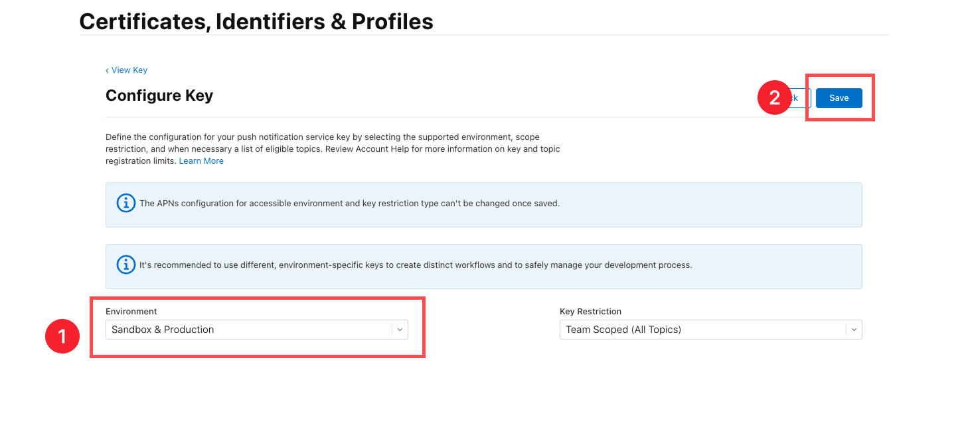Expand the Key Restriction dropdown arrow

coord(854,330)
